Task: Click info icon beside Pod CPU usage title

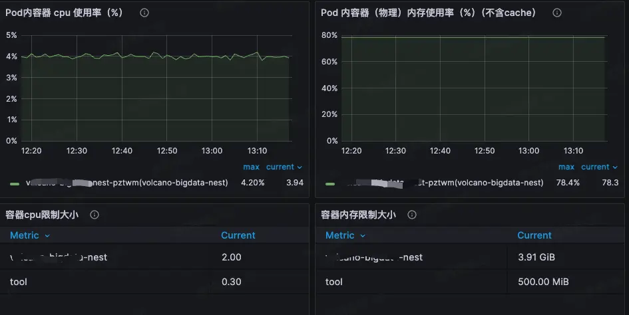Action: click(144, 13)
